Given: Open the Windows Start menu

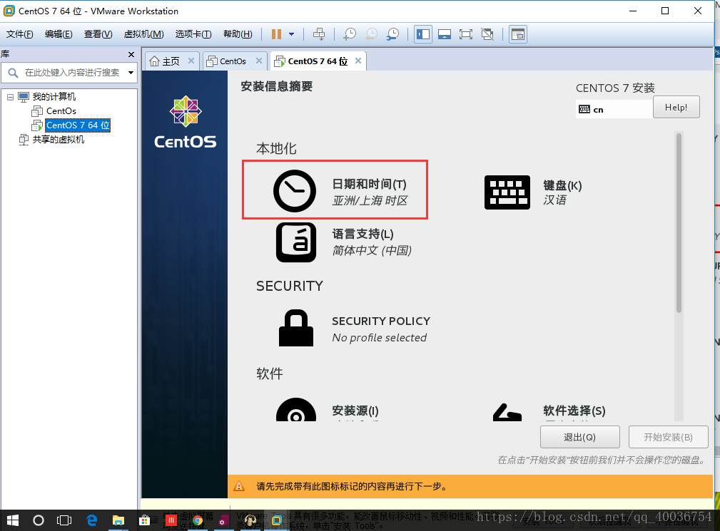Looking at the screenshot, I should 13,520.
